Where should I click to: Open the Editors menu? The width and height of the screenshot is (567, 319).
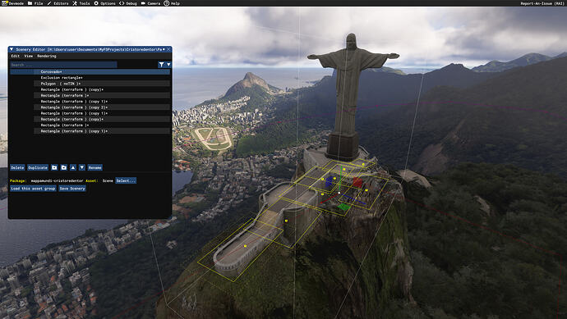58,3
